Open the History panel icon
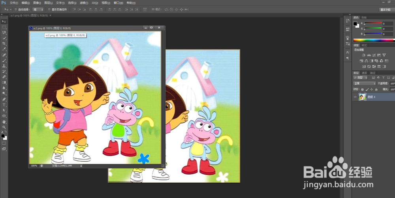 (348, 21)
